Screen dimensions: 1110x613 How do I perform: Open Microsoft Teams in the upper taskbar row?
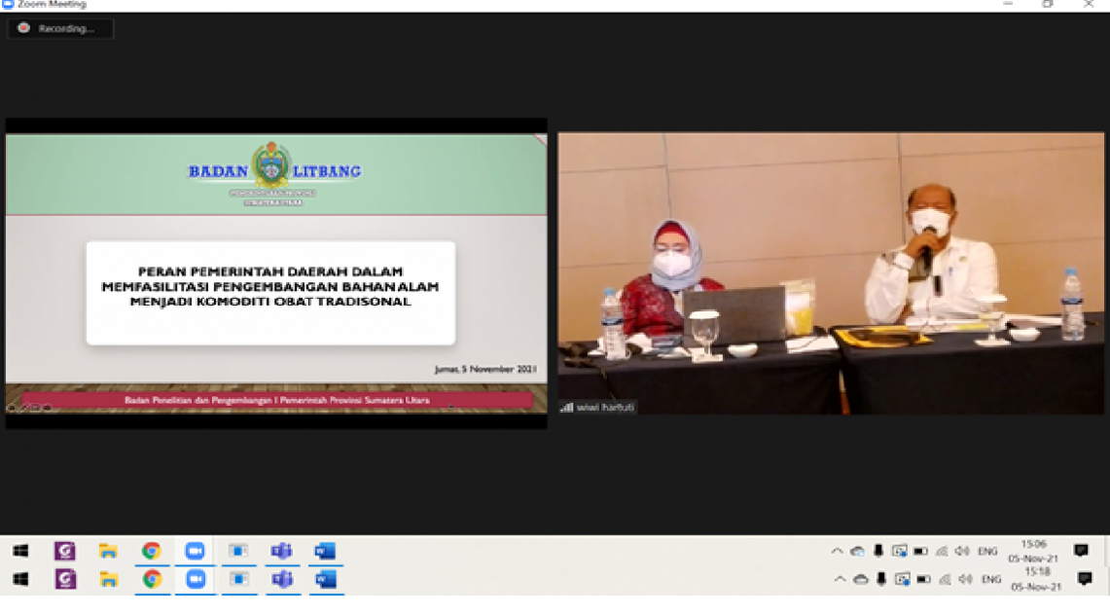click(281, 551)
